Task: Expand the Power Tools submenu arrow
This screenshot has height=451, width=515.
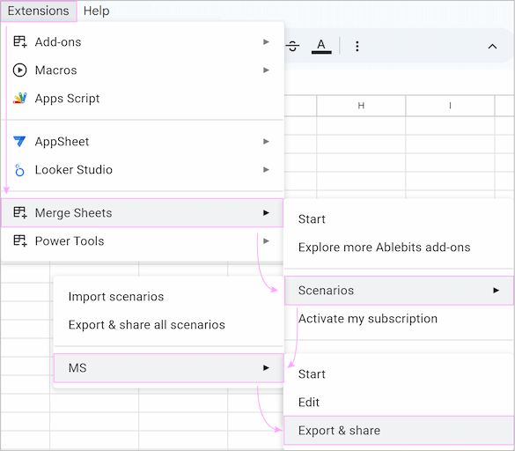Action: click(266, 241)
